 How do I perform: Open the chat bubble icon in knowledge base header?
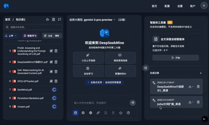(59, 20)
